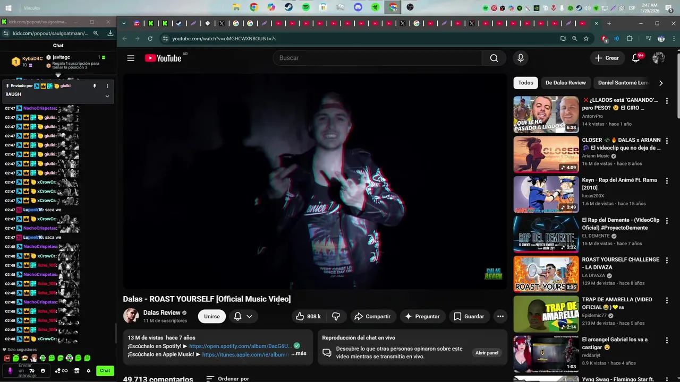The width and height of the screenshot is (680, 382).
Task: Click the Preguntar ask button
Action: pyautogui.click(x=422, y=316)
